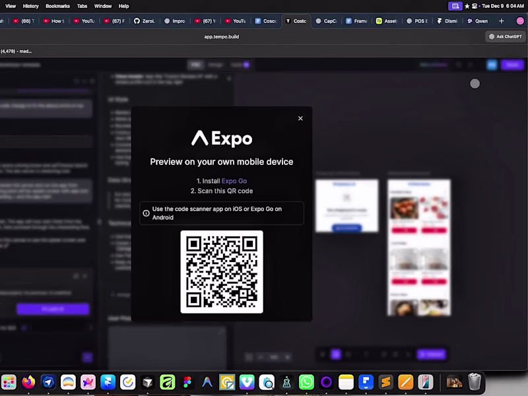
Task: Click the Expo logo in dialog
Action: (222, 139)
